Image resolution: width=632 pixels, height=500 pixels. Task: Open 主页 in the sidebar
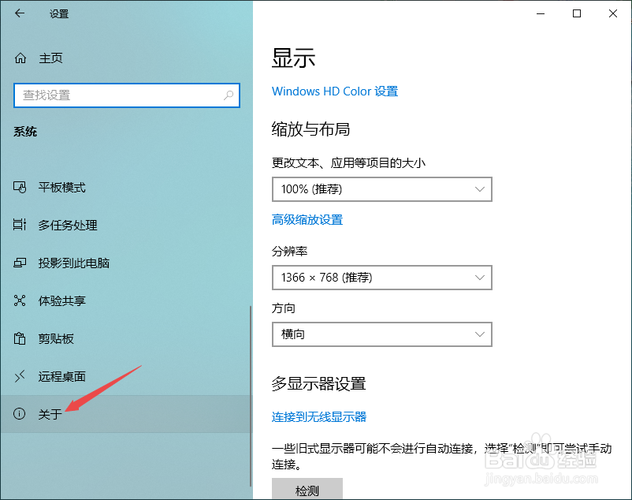tap(50, 58)
